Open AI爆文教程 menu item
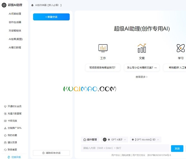The image size is (186, 159). click(15, 48)
